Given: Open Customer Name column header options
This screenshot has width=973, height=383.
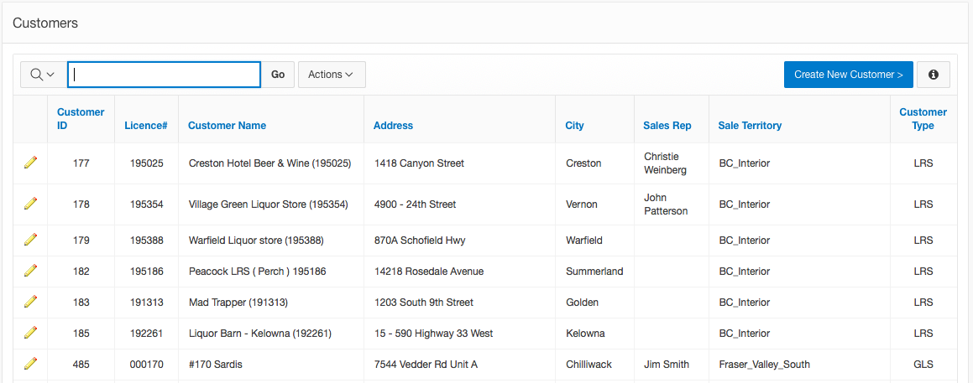Looking at the screenshot, I should coord(227,126).
